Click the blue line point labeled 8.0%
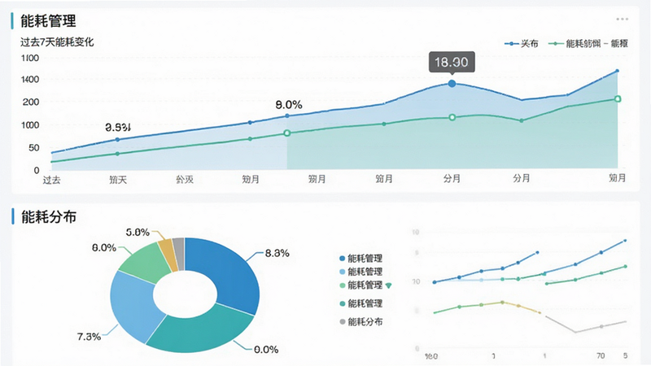 [x=287, y=115]
